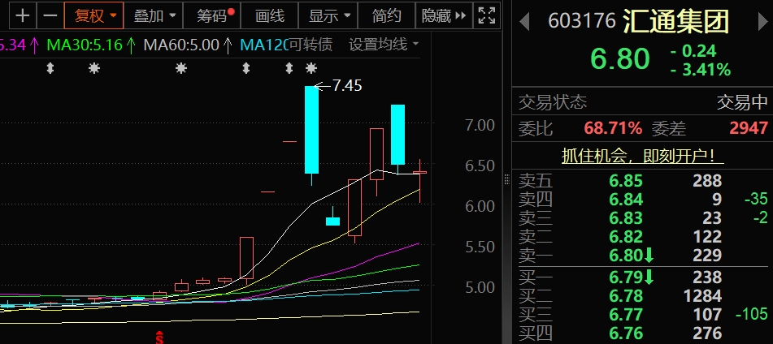The image size is (773, 344).
Task: Open the 显示 display dropdown
Action: pos(329,15)
